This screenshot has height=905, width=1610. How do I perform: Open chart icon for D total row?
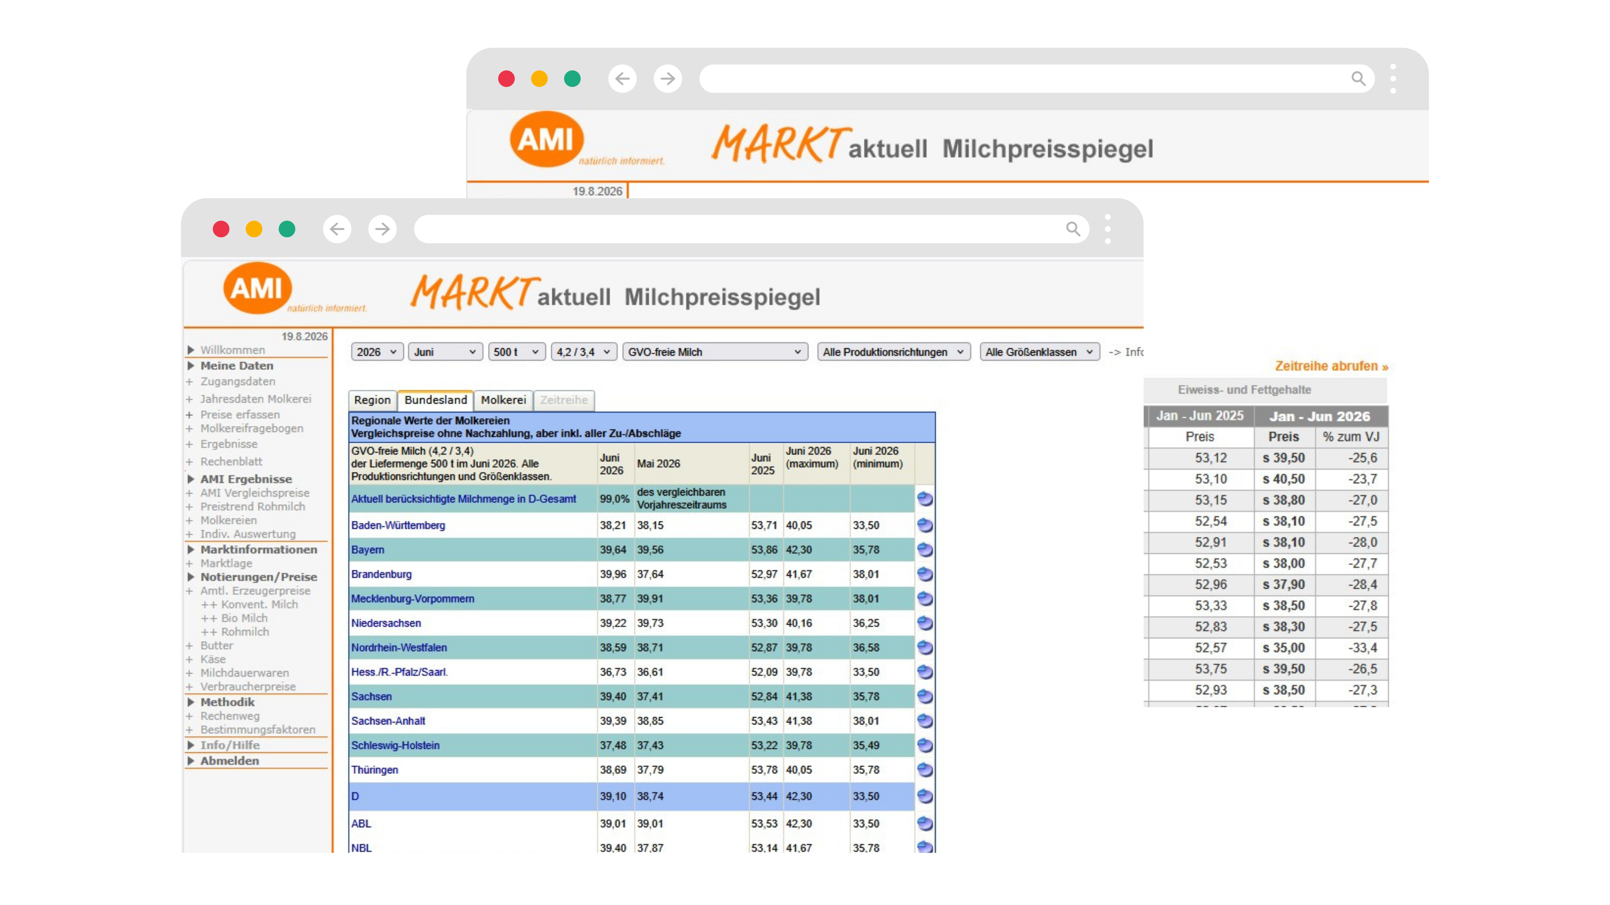coord(924,796)
